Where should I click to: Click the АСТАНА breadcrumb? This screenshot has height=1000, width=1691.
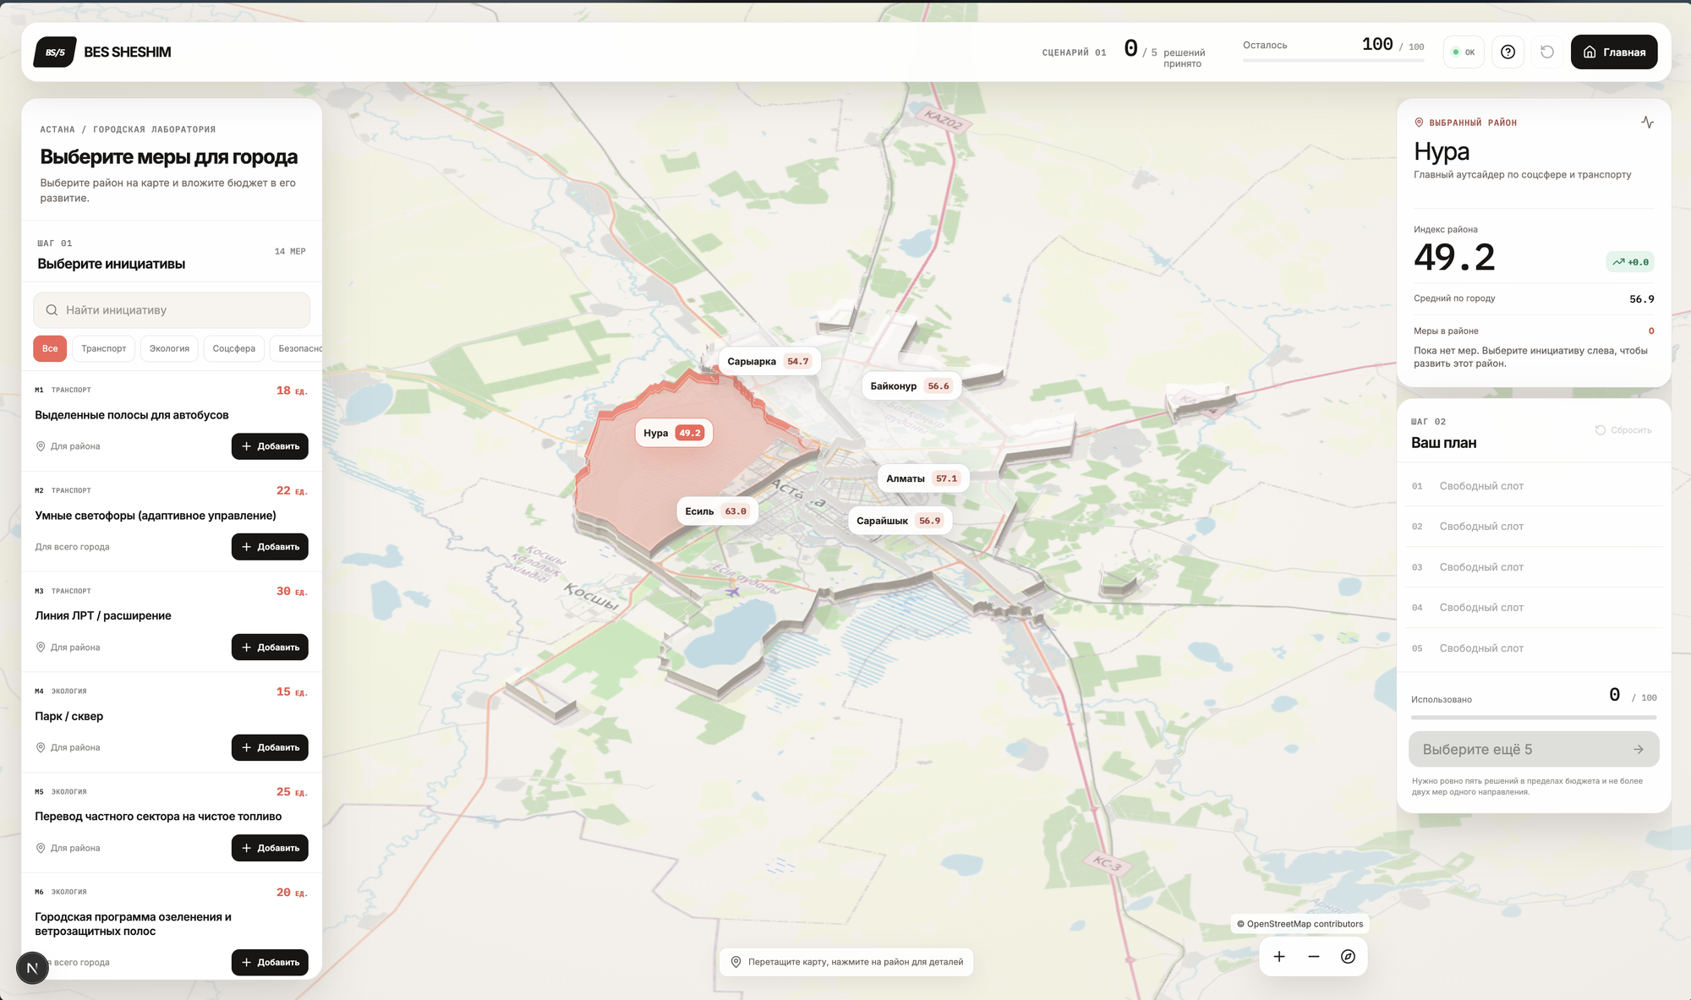pos(57,129)
